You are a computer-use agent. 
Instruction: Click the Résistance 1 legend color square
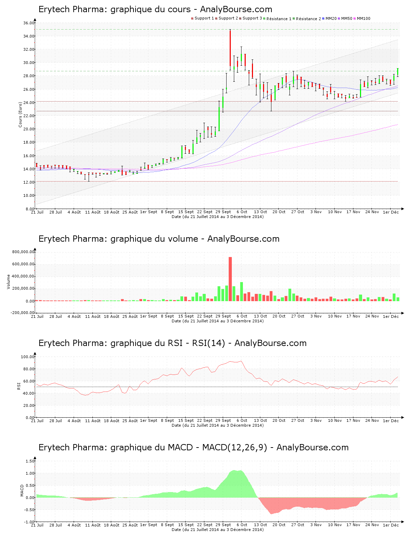pyautogui.click(x=264, y=18)
